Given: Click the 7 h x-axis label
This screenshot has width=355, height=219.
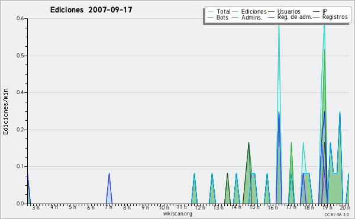Looking at the screenshot, I should [x=109, y=207].
